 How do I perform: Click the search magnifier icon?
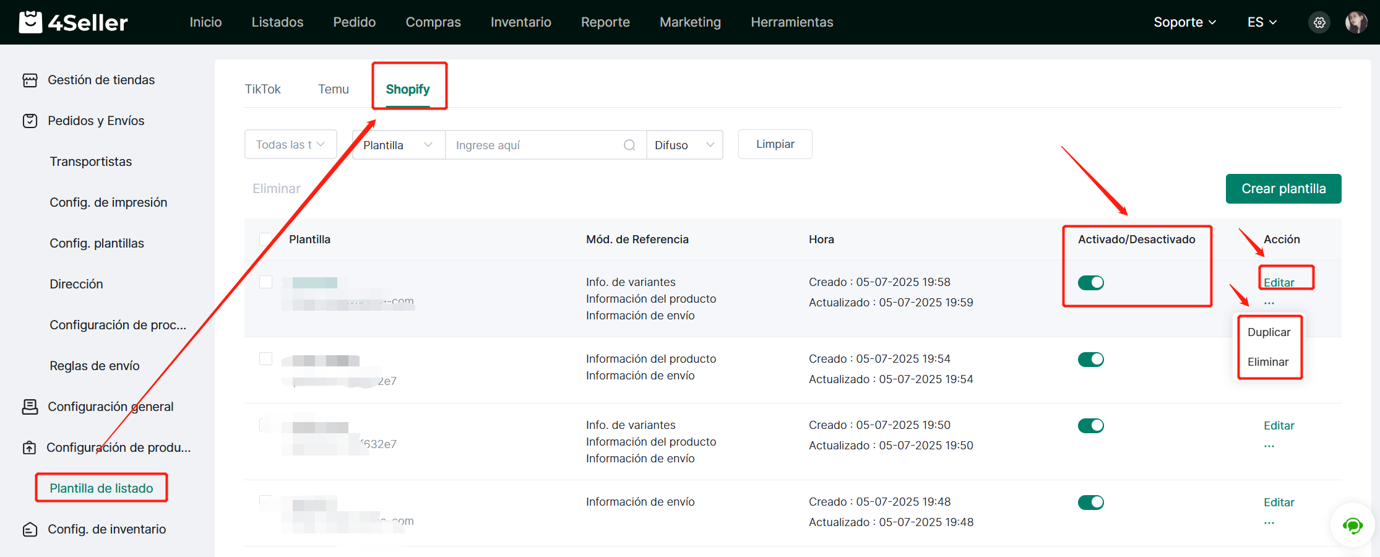[x=629, y=145]
